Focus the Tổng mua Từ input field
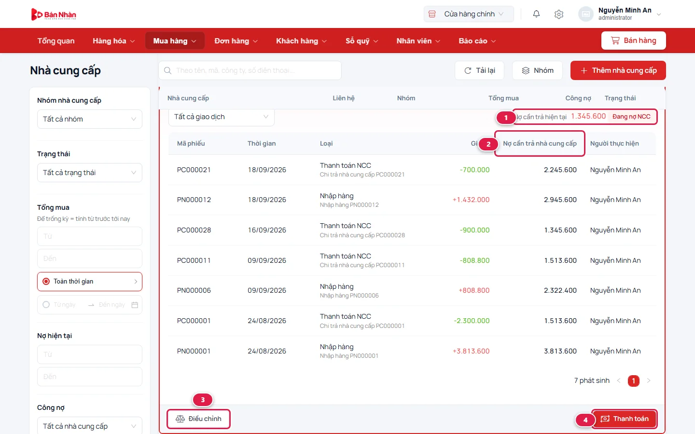Screen dimensions: 695x434 90,236
